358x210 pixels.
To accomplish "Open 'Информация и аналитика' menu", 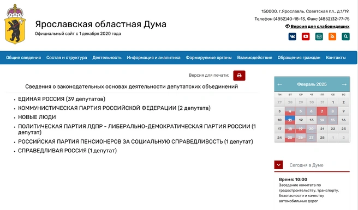I will (154, 58).
